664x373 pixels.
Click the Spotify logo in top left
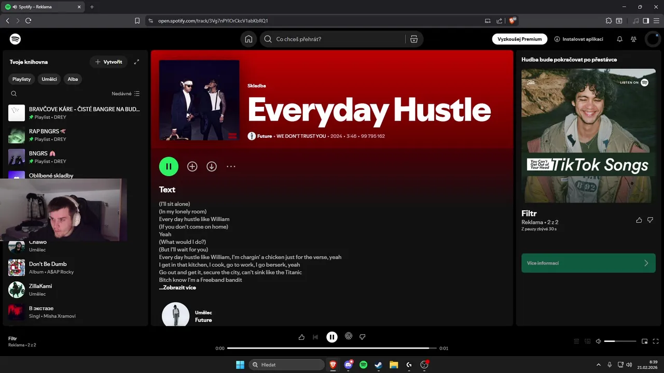15,39
